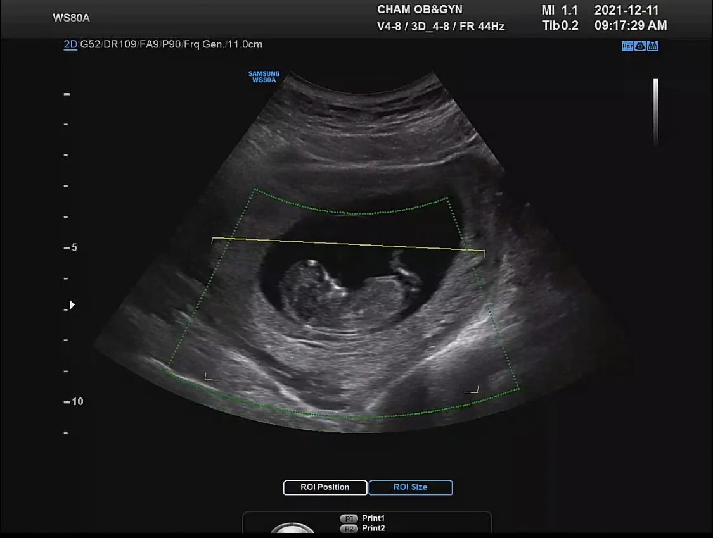
Task: Select the ROI Position button
Action: (x=325, y=487)
